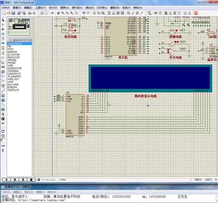This screenshot has height=203, width=218.
Task: Open the 模板(M) menu
Action: pyautogui.click(x=115, y=8)
